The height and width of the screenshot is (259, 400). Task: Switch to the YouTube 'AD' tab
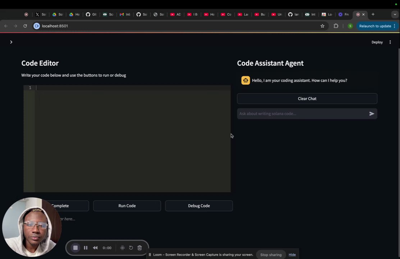point(175,14)
